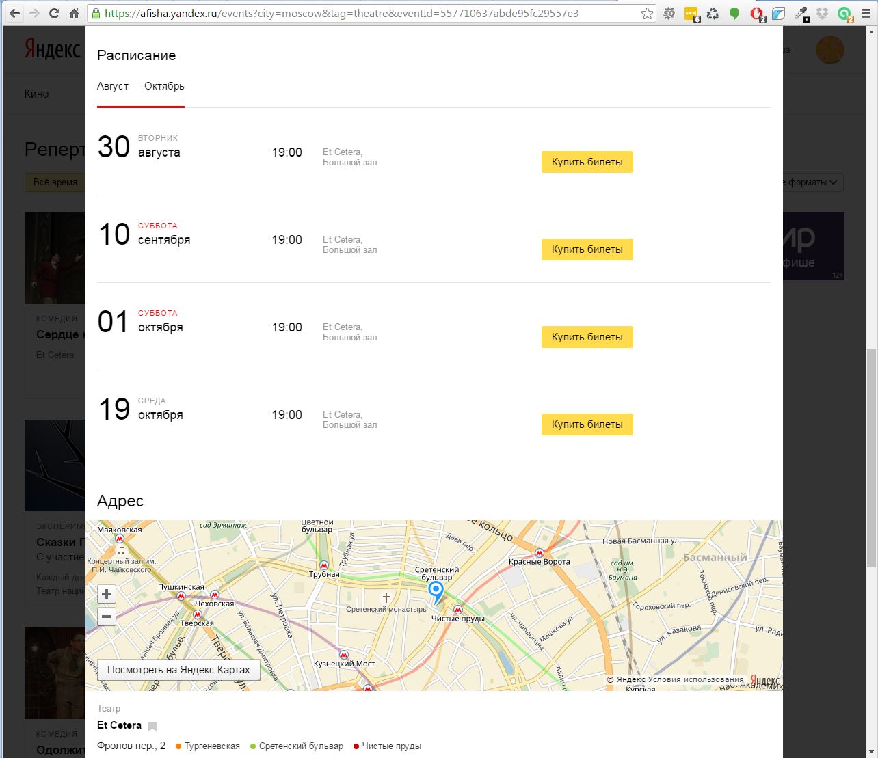Screen dimensions: 878x758
Task: Click the browser back arrow
Action: (x=14, y=13)
